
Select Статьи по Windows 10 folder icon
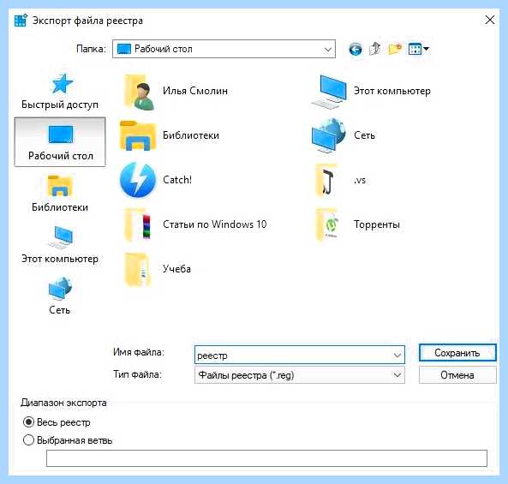click(x=139, y=224)
